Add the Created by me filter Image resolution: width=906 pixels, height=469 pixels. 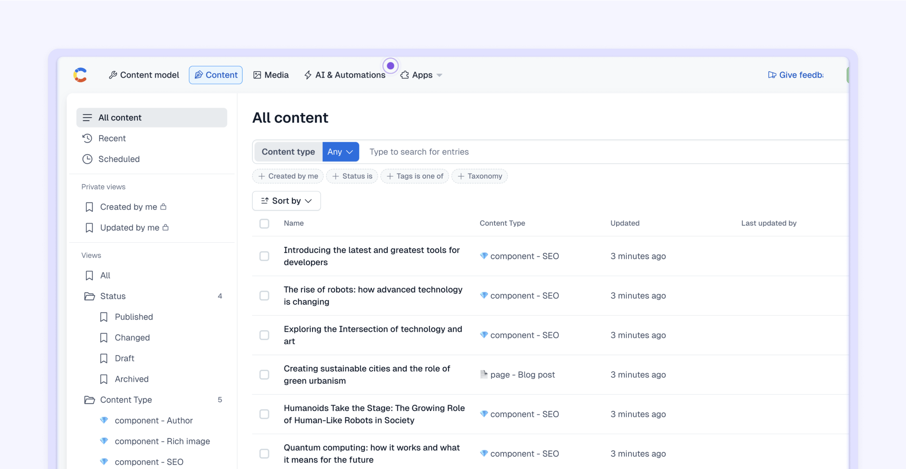pos(288,176)
